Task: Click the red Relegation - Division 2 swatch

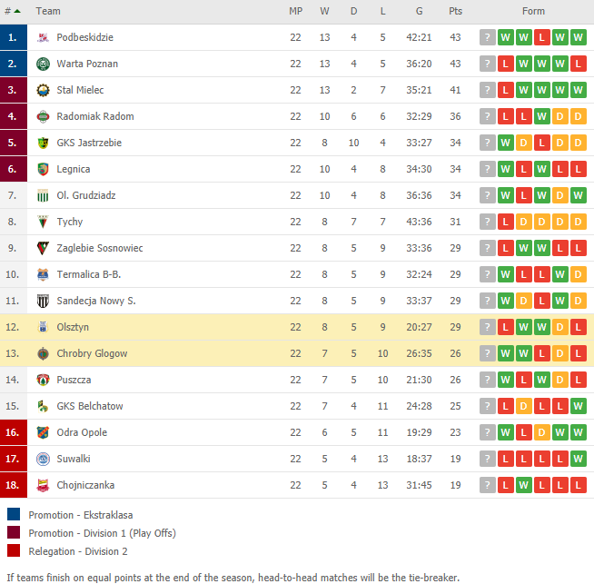Action: coord(14,550)
